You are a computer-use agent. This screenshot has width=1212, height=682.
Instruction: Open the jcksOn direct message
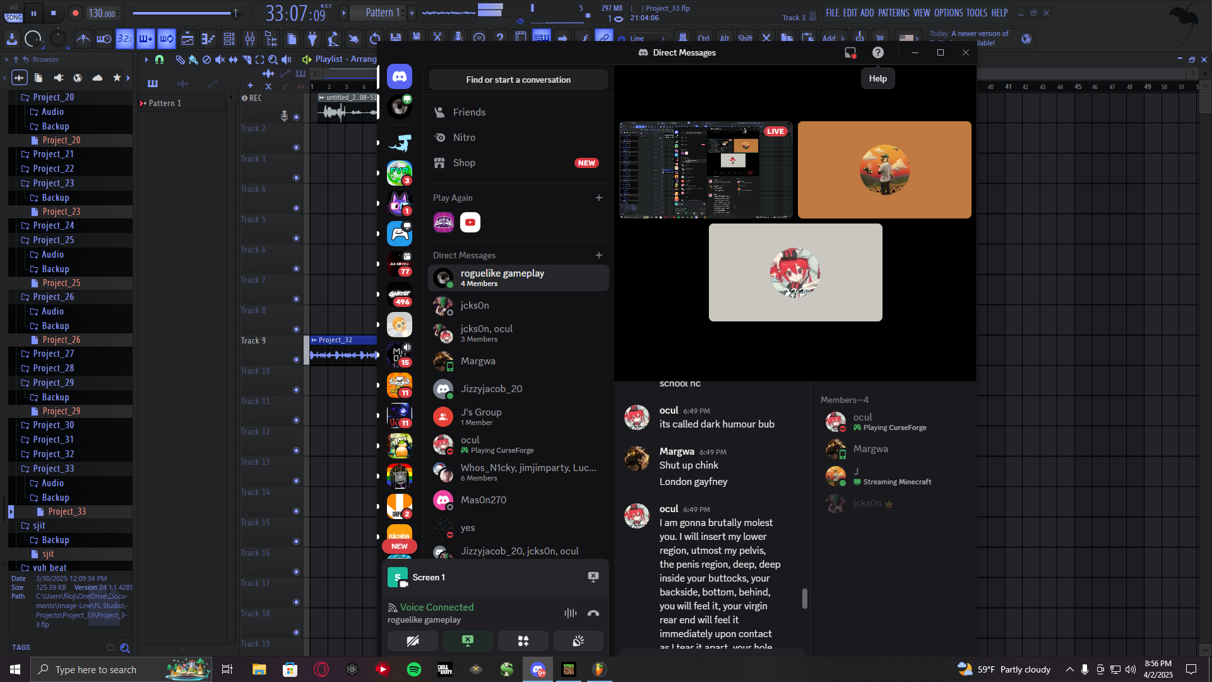click(x=475, y=306)
